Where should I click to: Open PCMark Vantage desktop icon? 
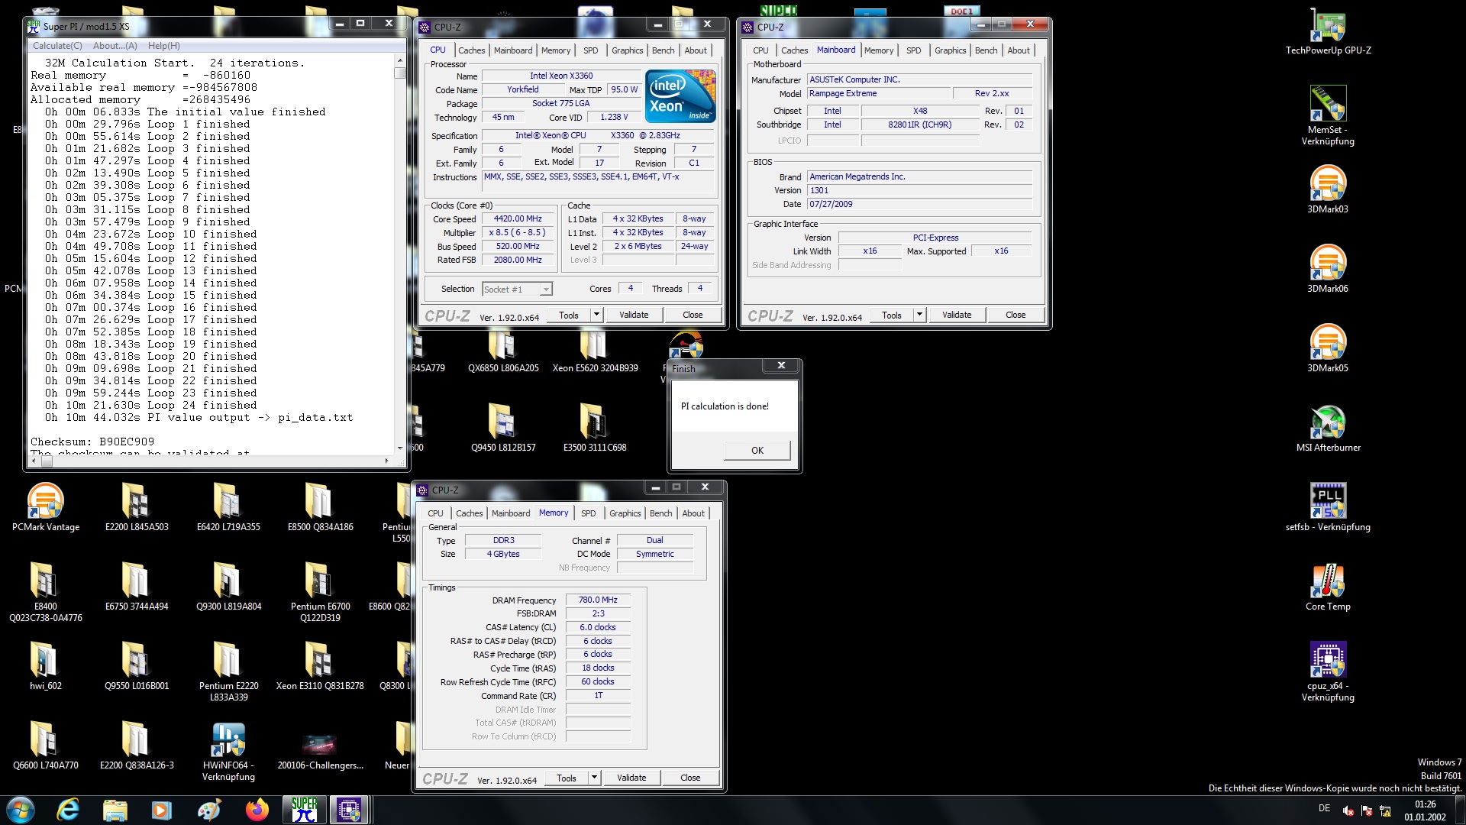[x=46, y=506]
